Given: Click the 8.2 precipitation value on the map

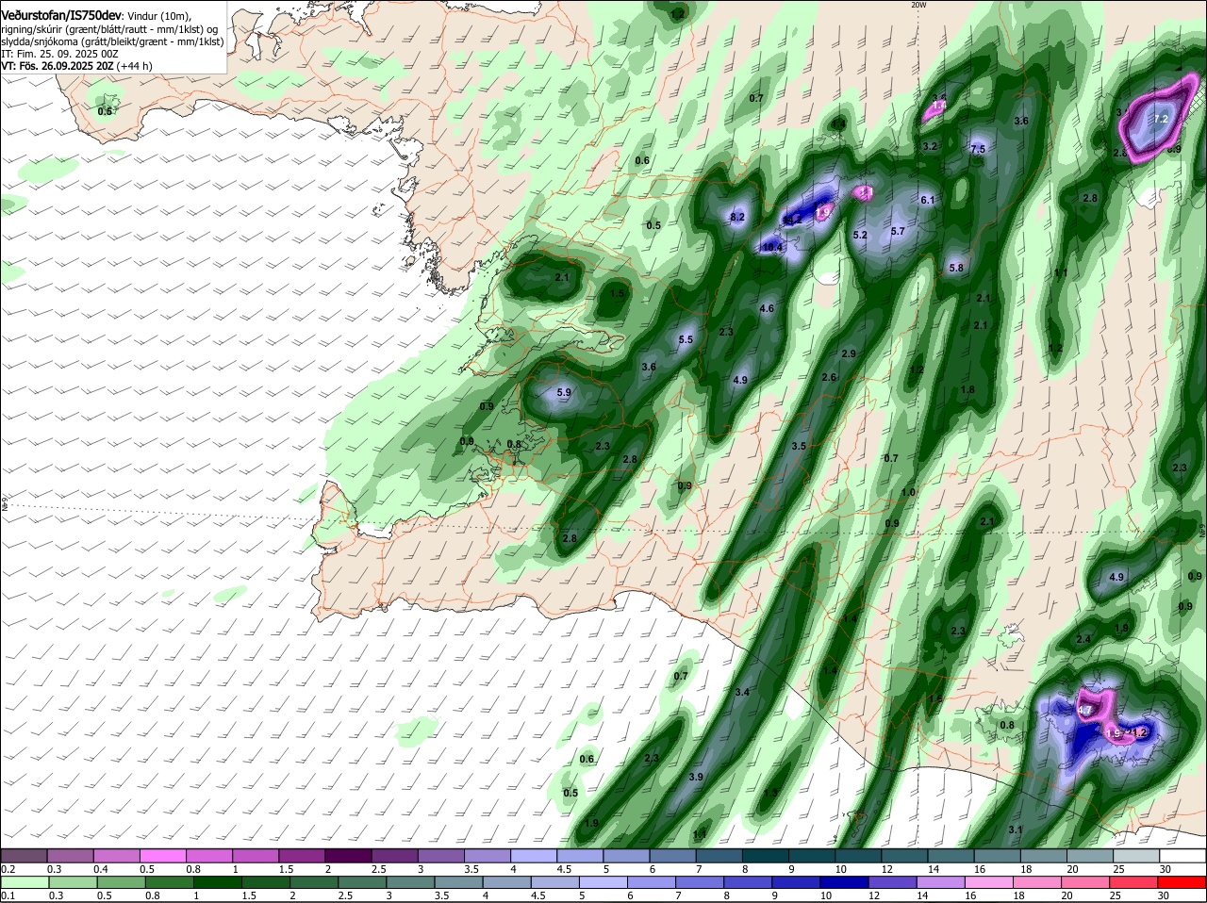Looking at the screenshot, I should [x=737, y=217].
